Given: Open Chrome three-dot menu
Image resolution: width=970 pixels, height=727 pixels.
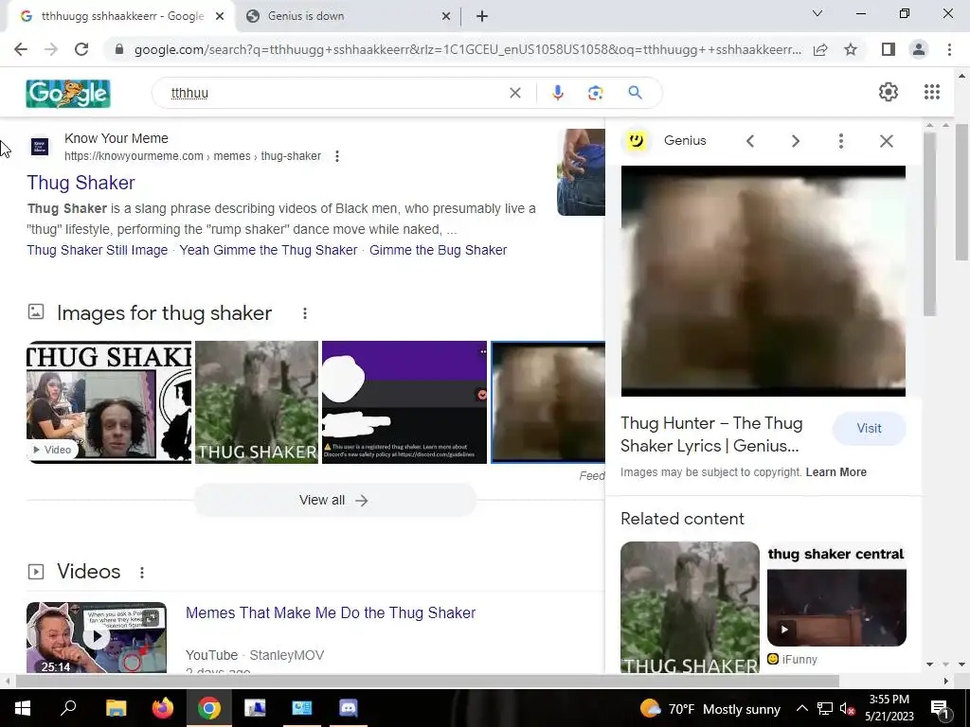Looking at the screenshot, I should coord(949,49).
